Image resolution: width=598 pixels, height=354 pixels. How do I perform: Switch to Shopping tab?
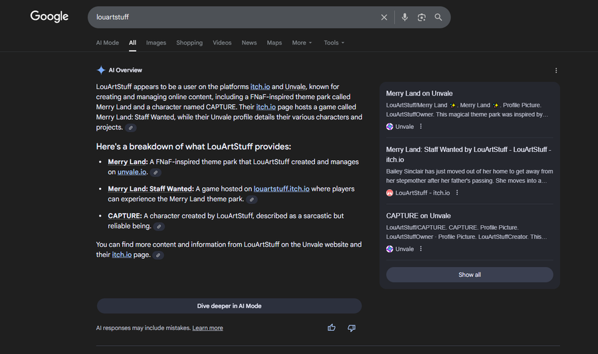pos(189,43)
